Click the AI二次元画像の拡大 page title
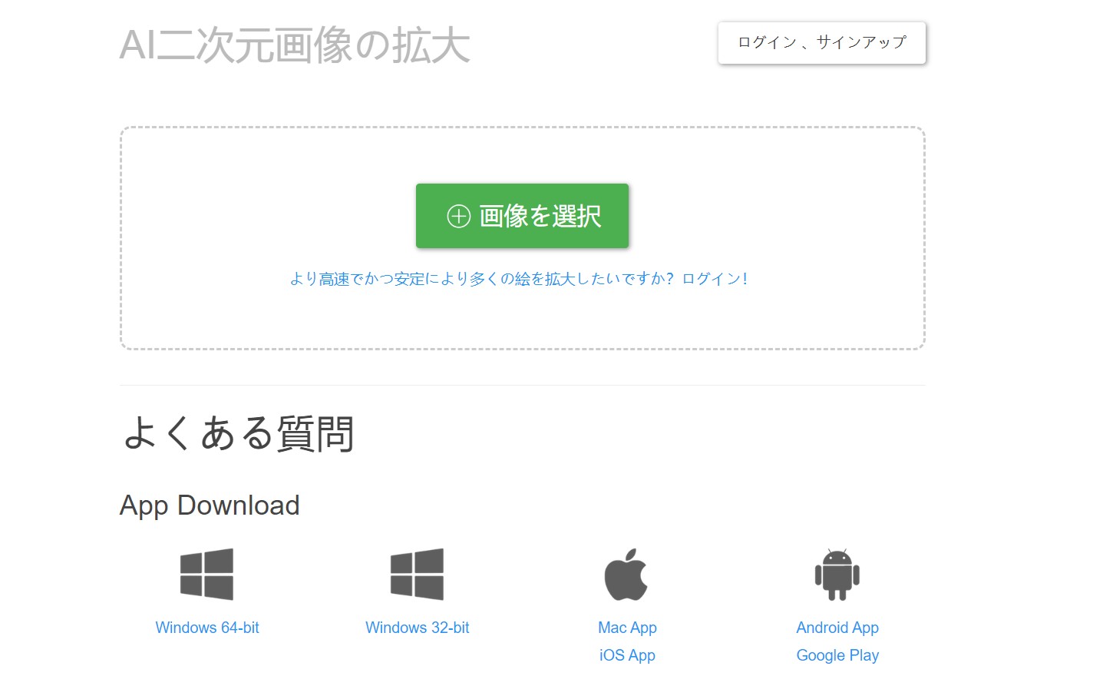The image size is (1093, 676). [295, 45]
